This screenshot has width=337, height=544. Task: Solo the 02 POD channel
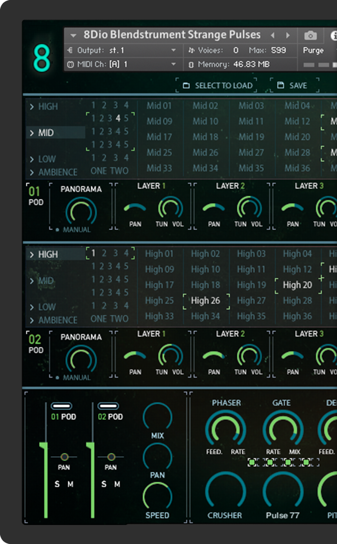pos(104,484)
